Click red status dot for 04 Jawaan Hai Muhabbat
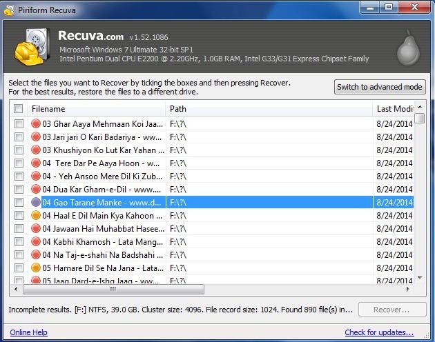The image size is (435, 342). coord(36,228)
